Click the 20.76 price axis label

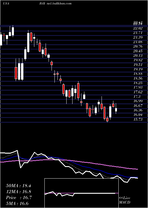point(138,46)
